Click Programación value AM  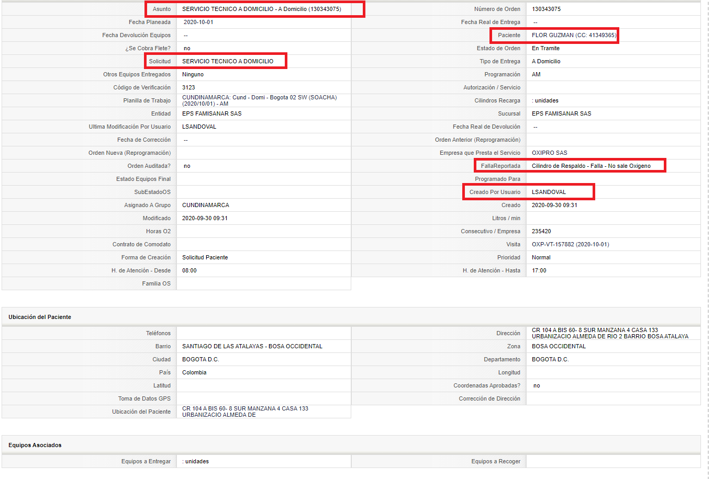[x=536, y=74]
